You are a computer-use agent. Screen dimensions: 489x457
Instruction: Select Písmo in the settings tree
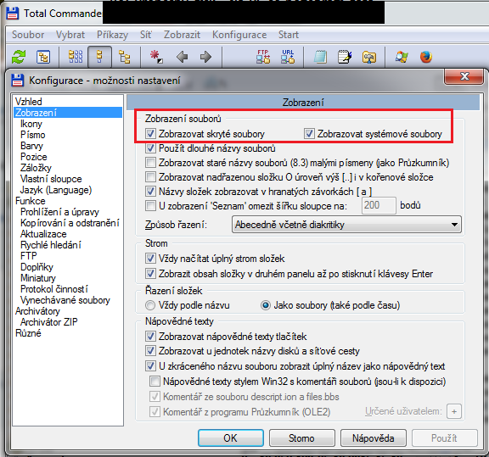click(x=33, y=135)
